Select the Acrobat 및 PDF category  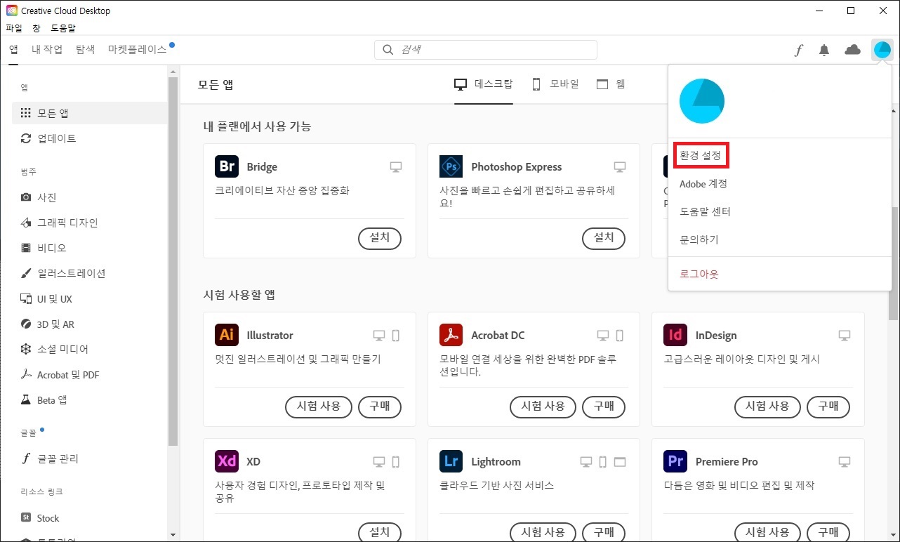coord(90,375)
